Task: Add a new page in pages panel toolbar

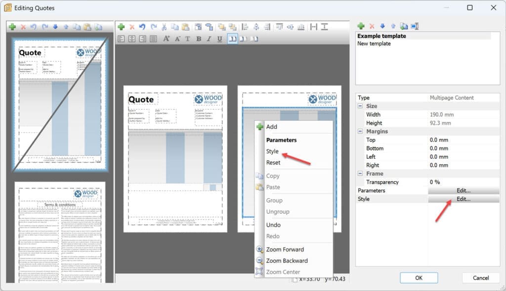Action: 12,27
